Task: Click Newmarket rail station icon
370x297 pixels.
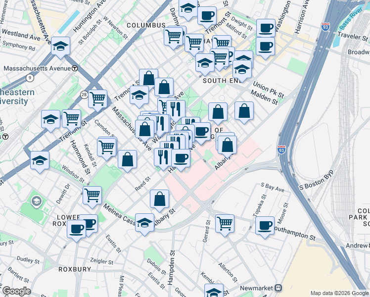Action: click(x=278, y=288)
